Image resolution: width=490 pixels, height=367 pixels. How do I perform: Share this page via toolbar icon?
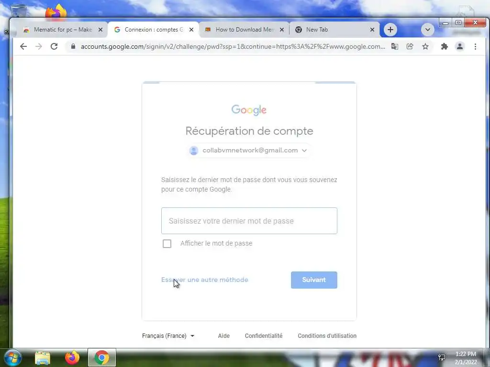410,46
